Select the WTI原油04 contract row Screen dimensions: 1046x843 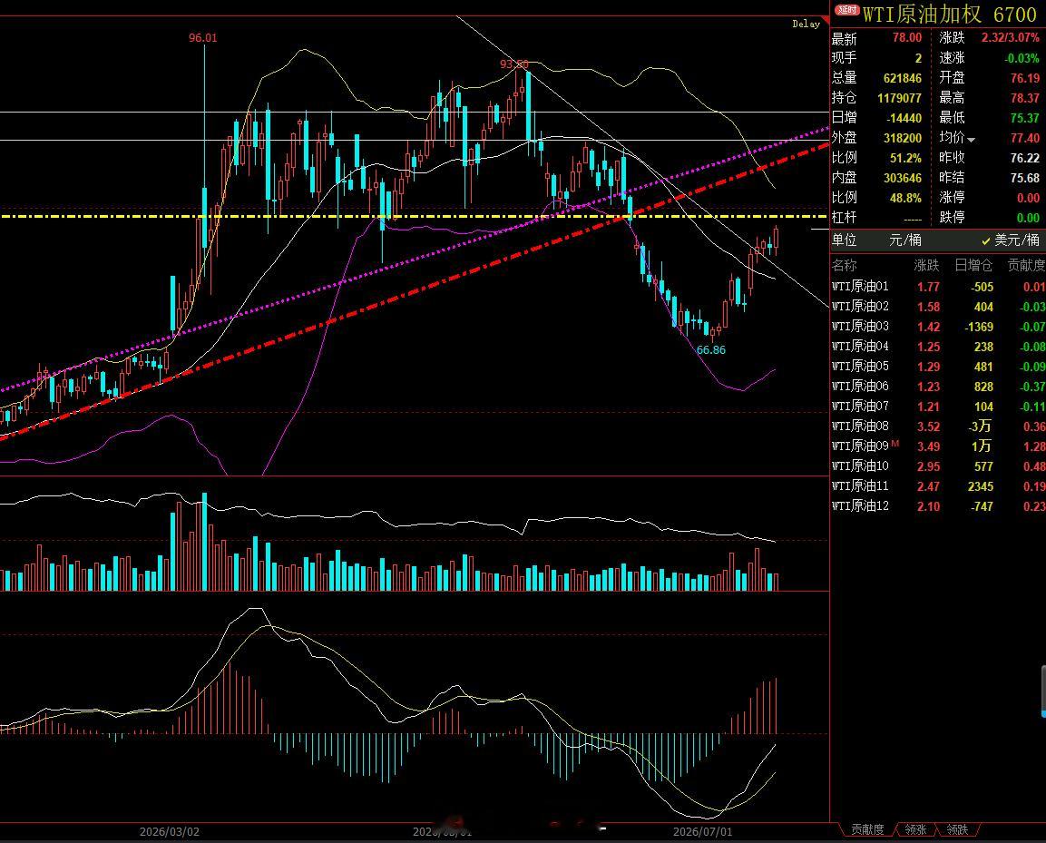pos(938,347)
